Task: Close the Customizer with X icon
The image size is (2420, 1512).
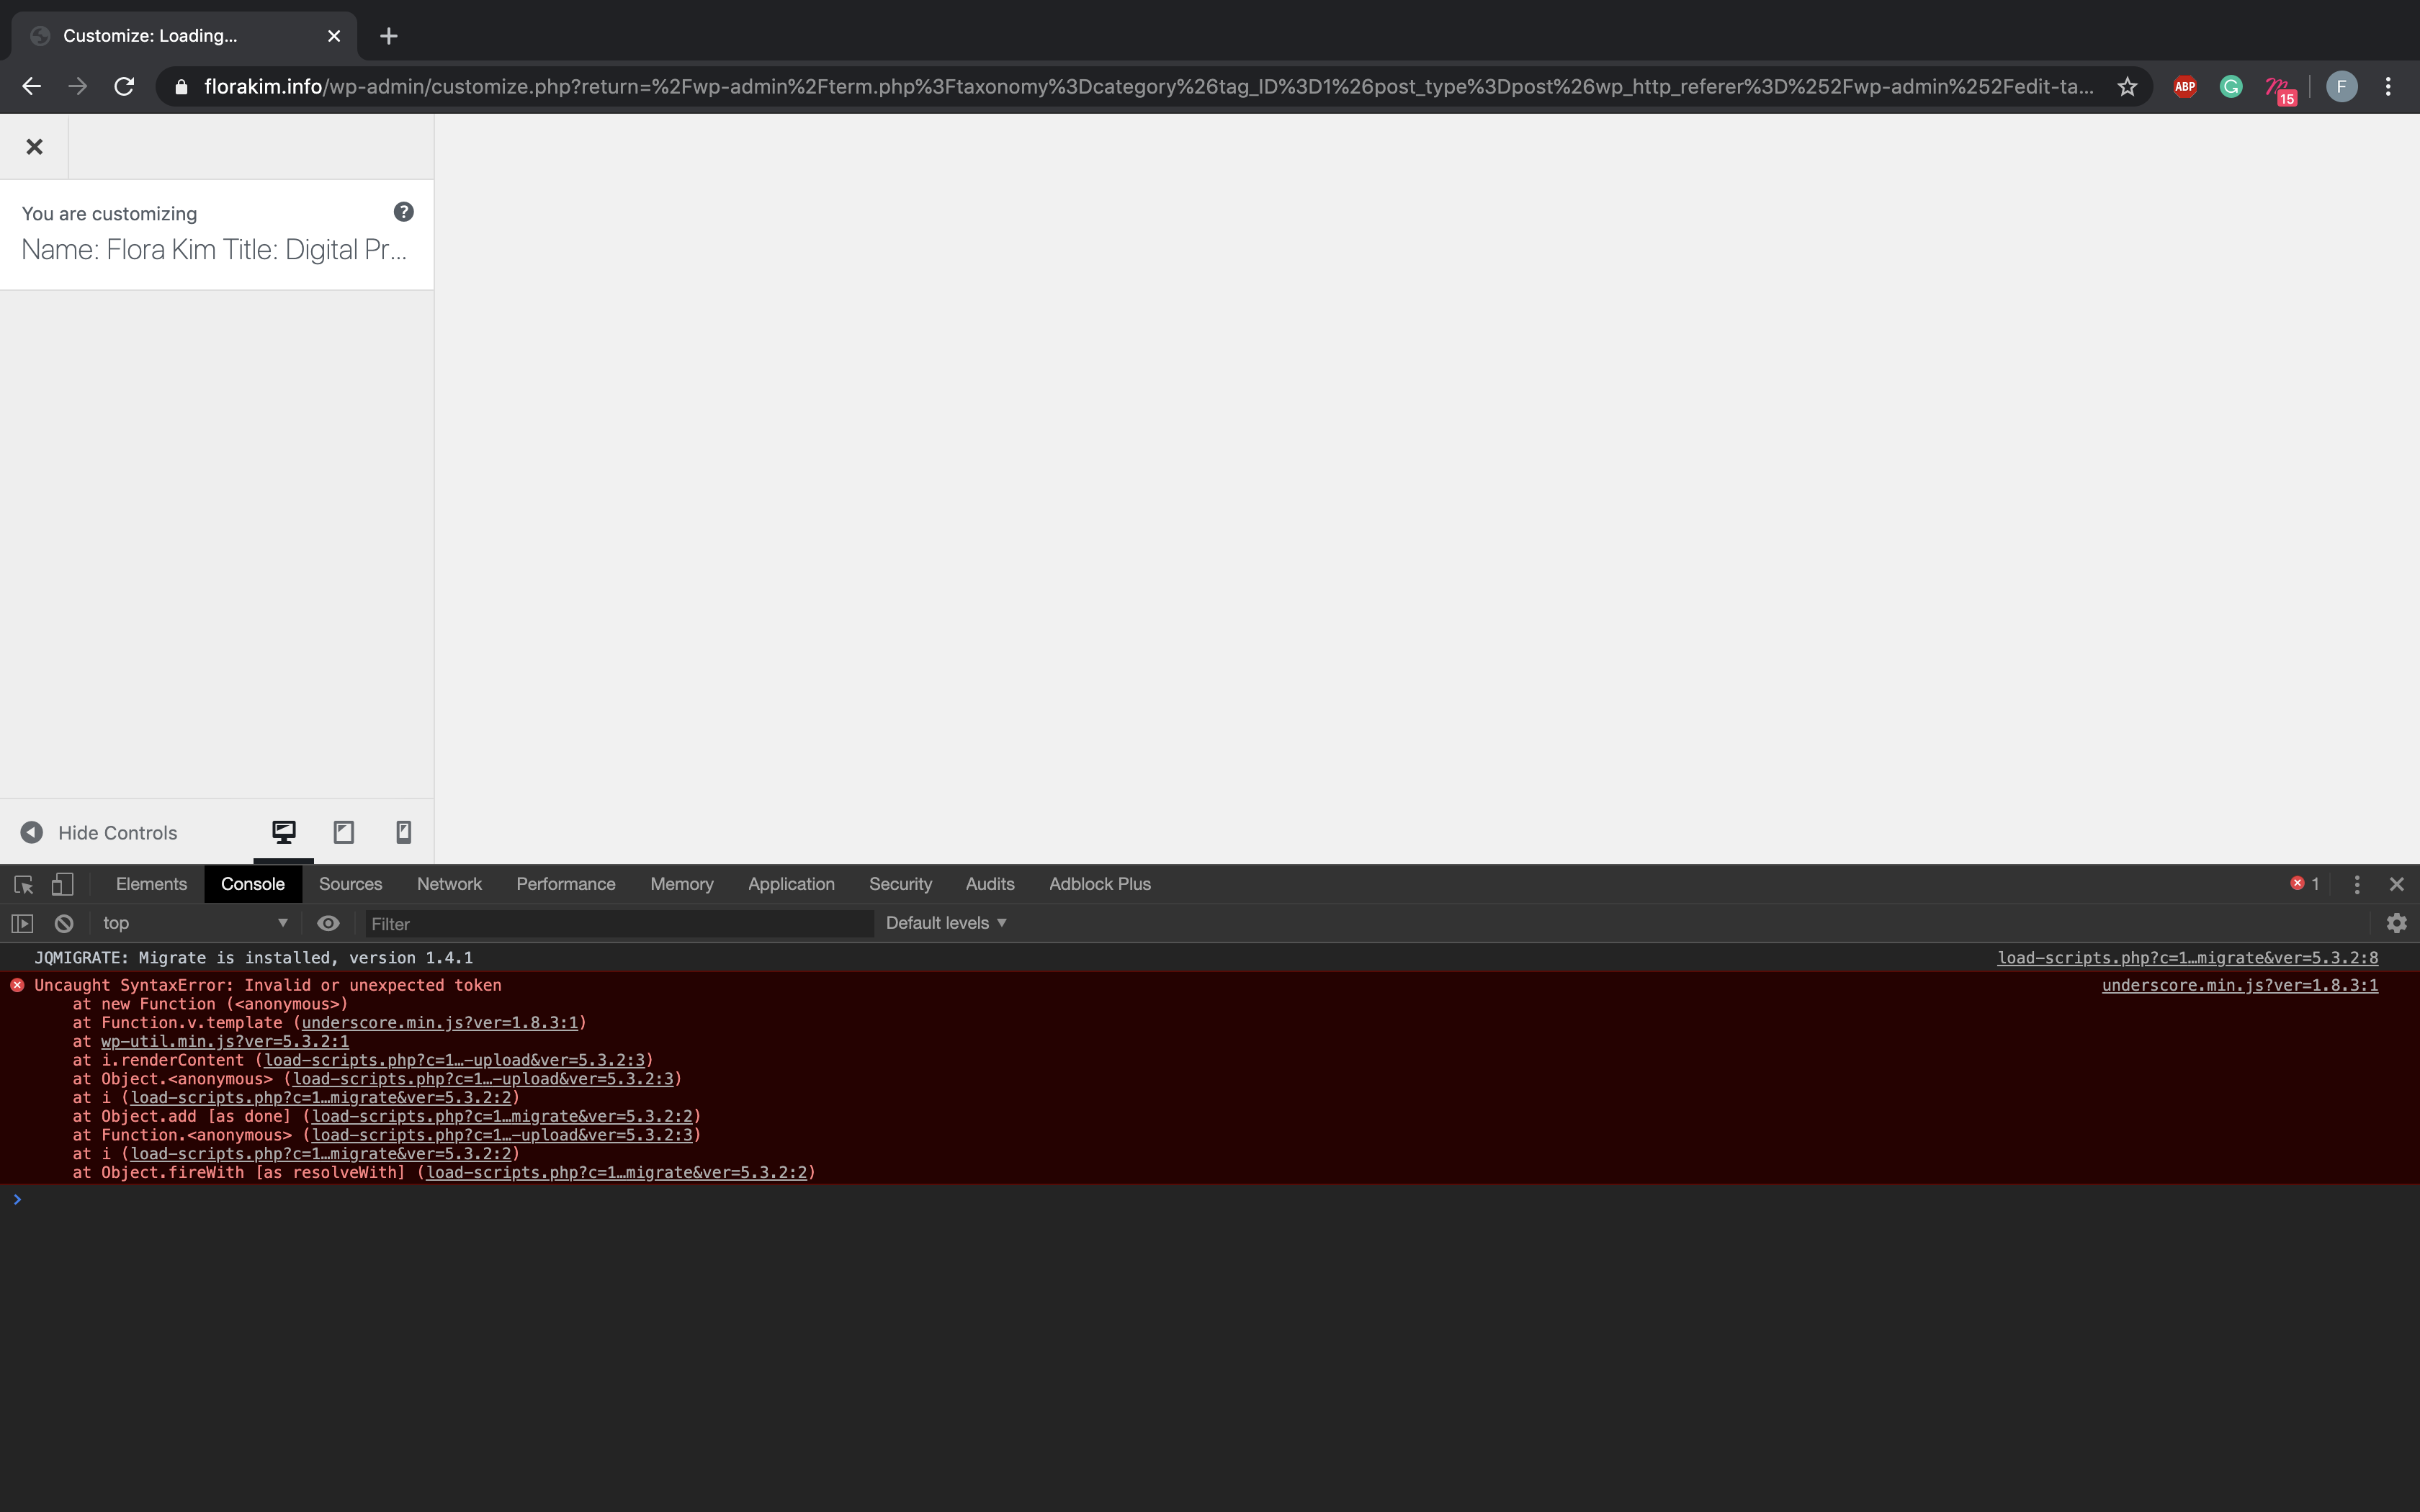Action: (34, 147)
